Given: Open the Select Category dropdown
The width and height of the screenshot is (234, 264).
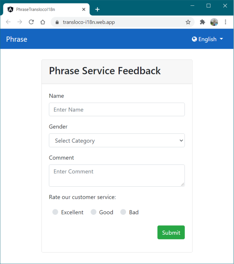Looking at the screenshot, I should [x=117, y=140].
